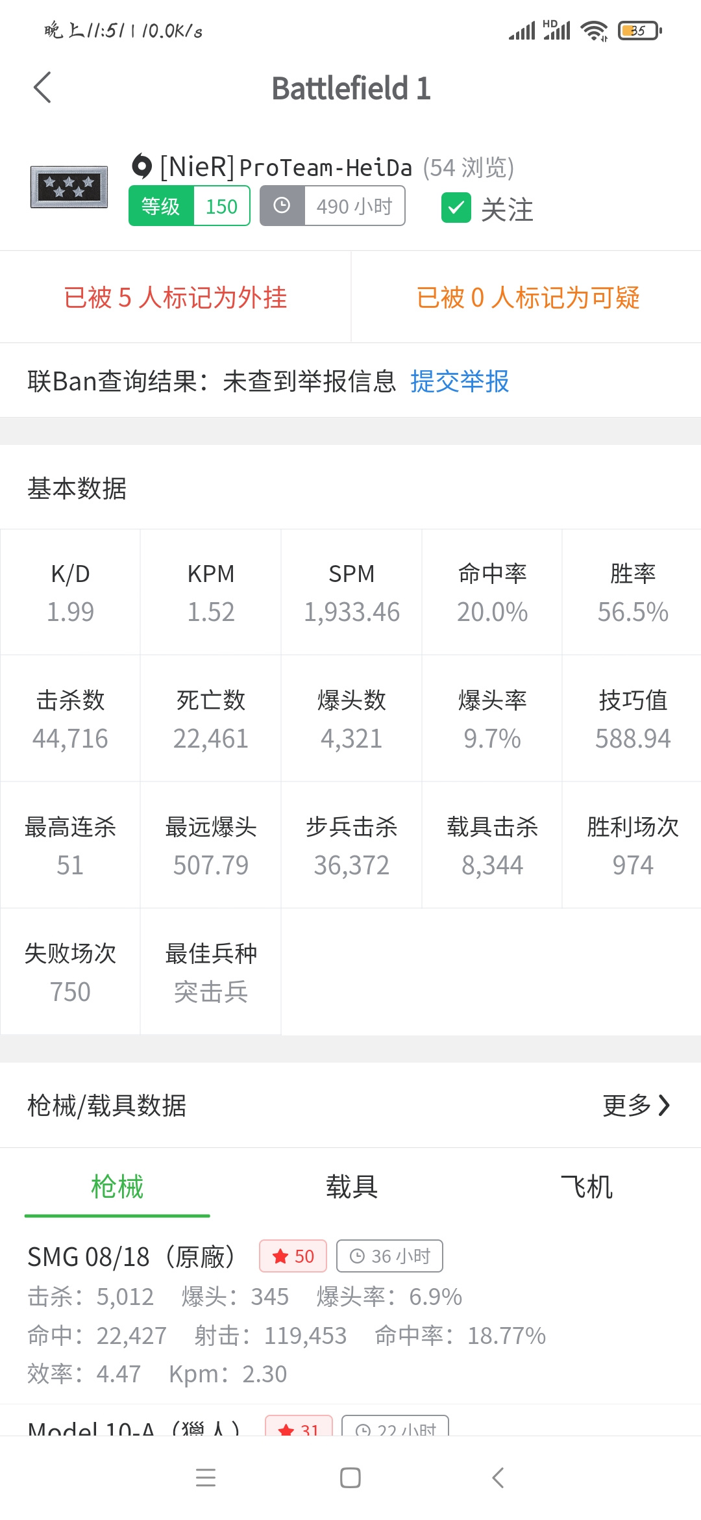Tap the five-star rank badge thumbnail

[69, 187]
